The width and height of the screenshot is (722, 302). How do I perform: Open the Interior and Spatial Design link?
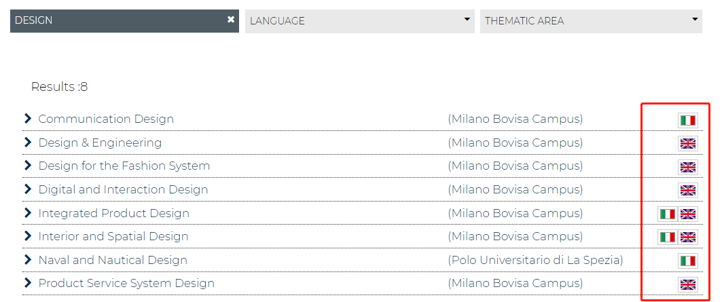click(x=113, y=236)
